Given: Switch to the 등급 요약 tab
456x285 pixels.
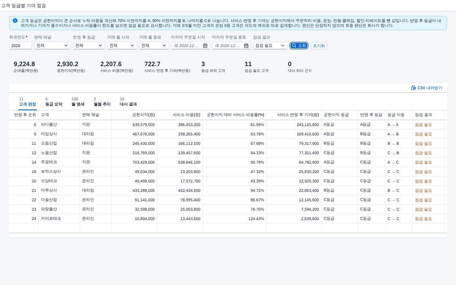Looking at the screenshot, I should pyautogui.click(x=54, y=101).
